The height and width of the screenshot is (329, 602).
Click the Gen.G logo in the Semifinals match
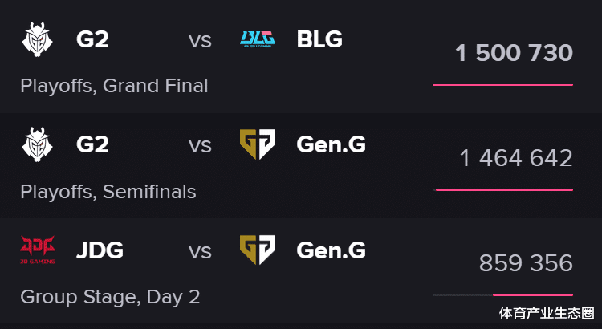click(258, 144)
